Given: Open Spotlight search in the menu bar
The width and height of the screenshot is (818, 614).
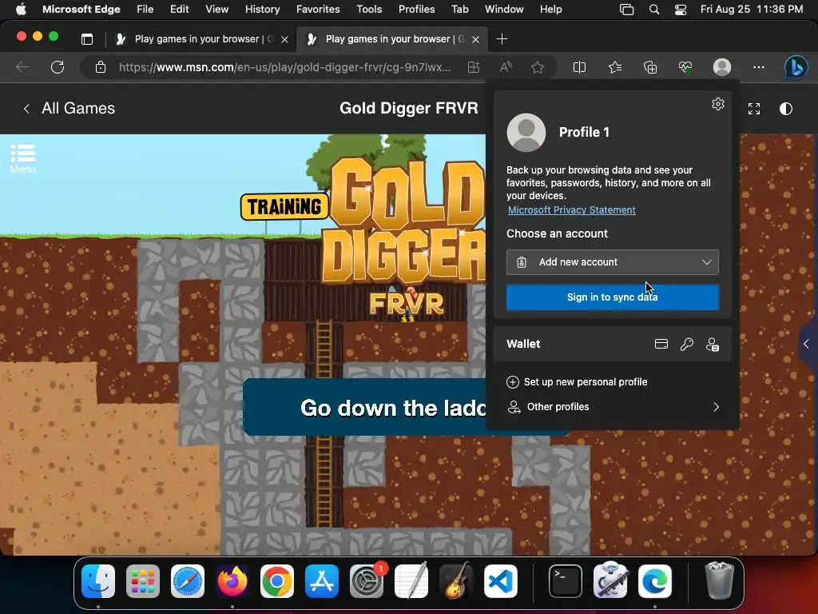Looking at the screenshot, I should point(653,10).
